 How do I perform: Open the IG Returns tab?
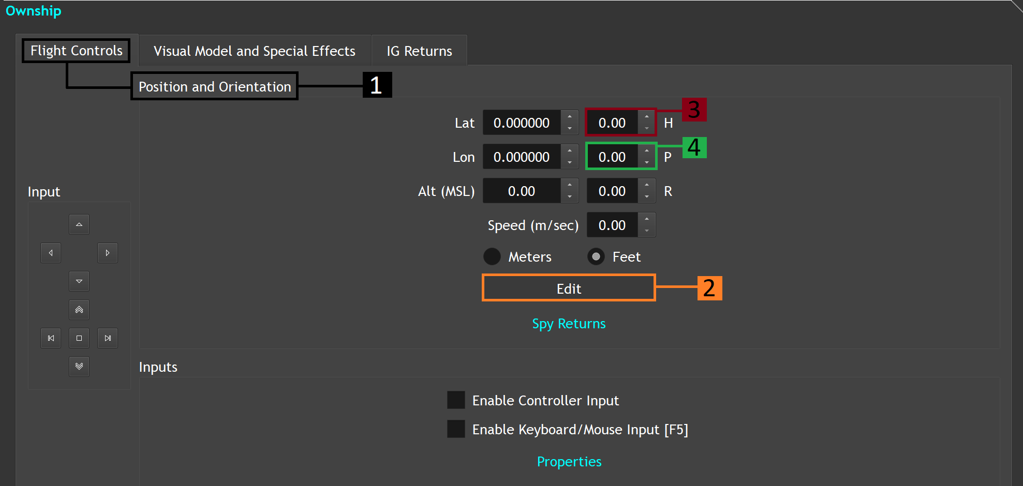click(x=420, y=51)
